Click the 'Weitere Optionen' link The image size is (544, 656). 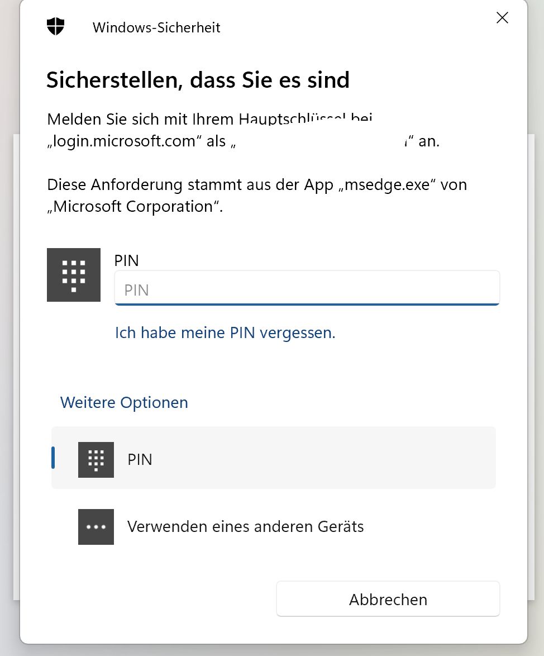tap(124, 402)
